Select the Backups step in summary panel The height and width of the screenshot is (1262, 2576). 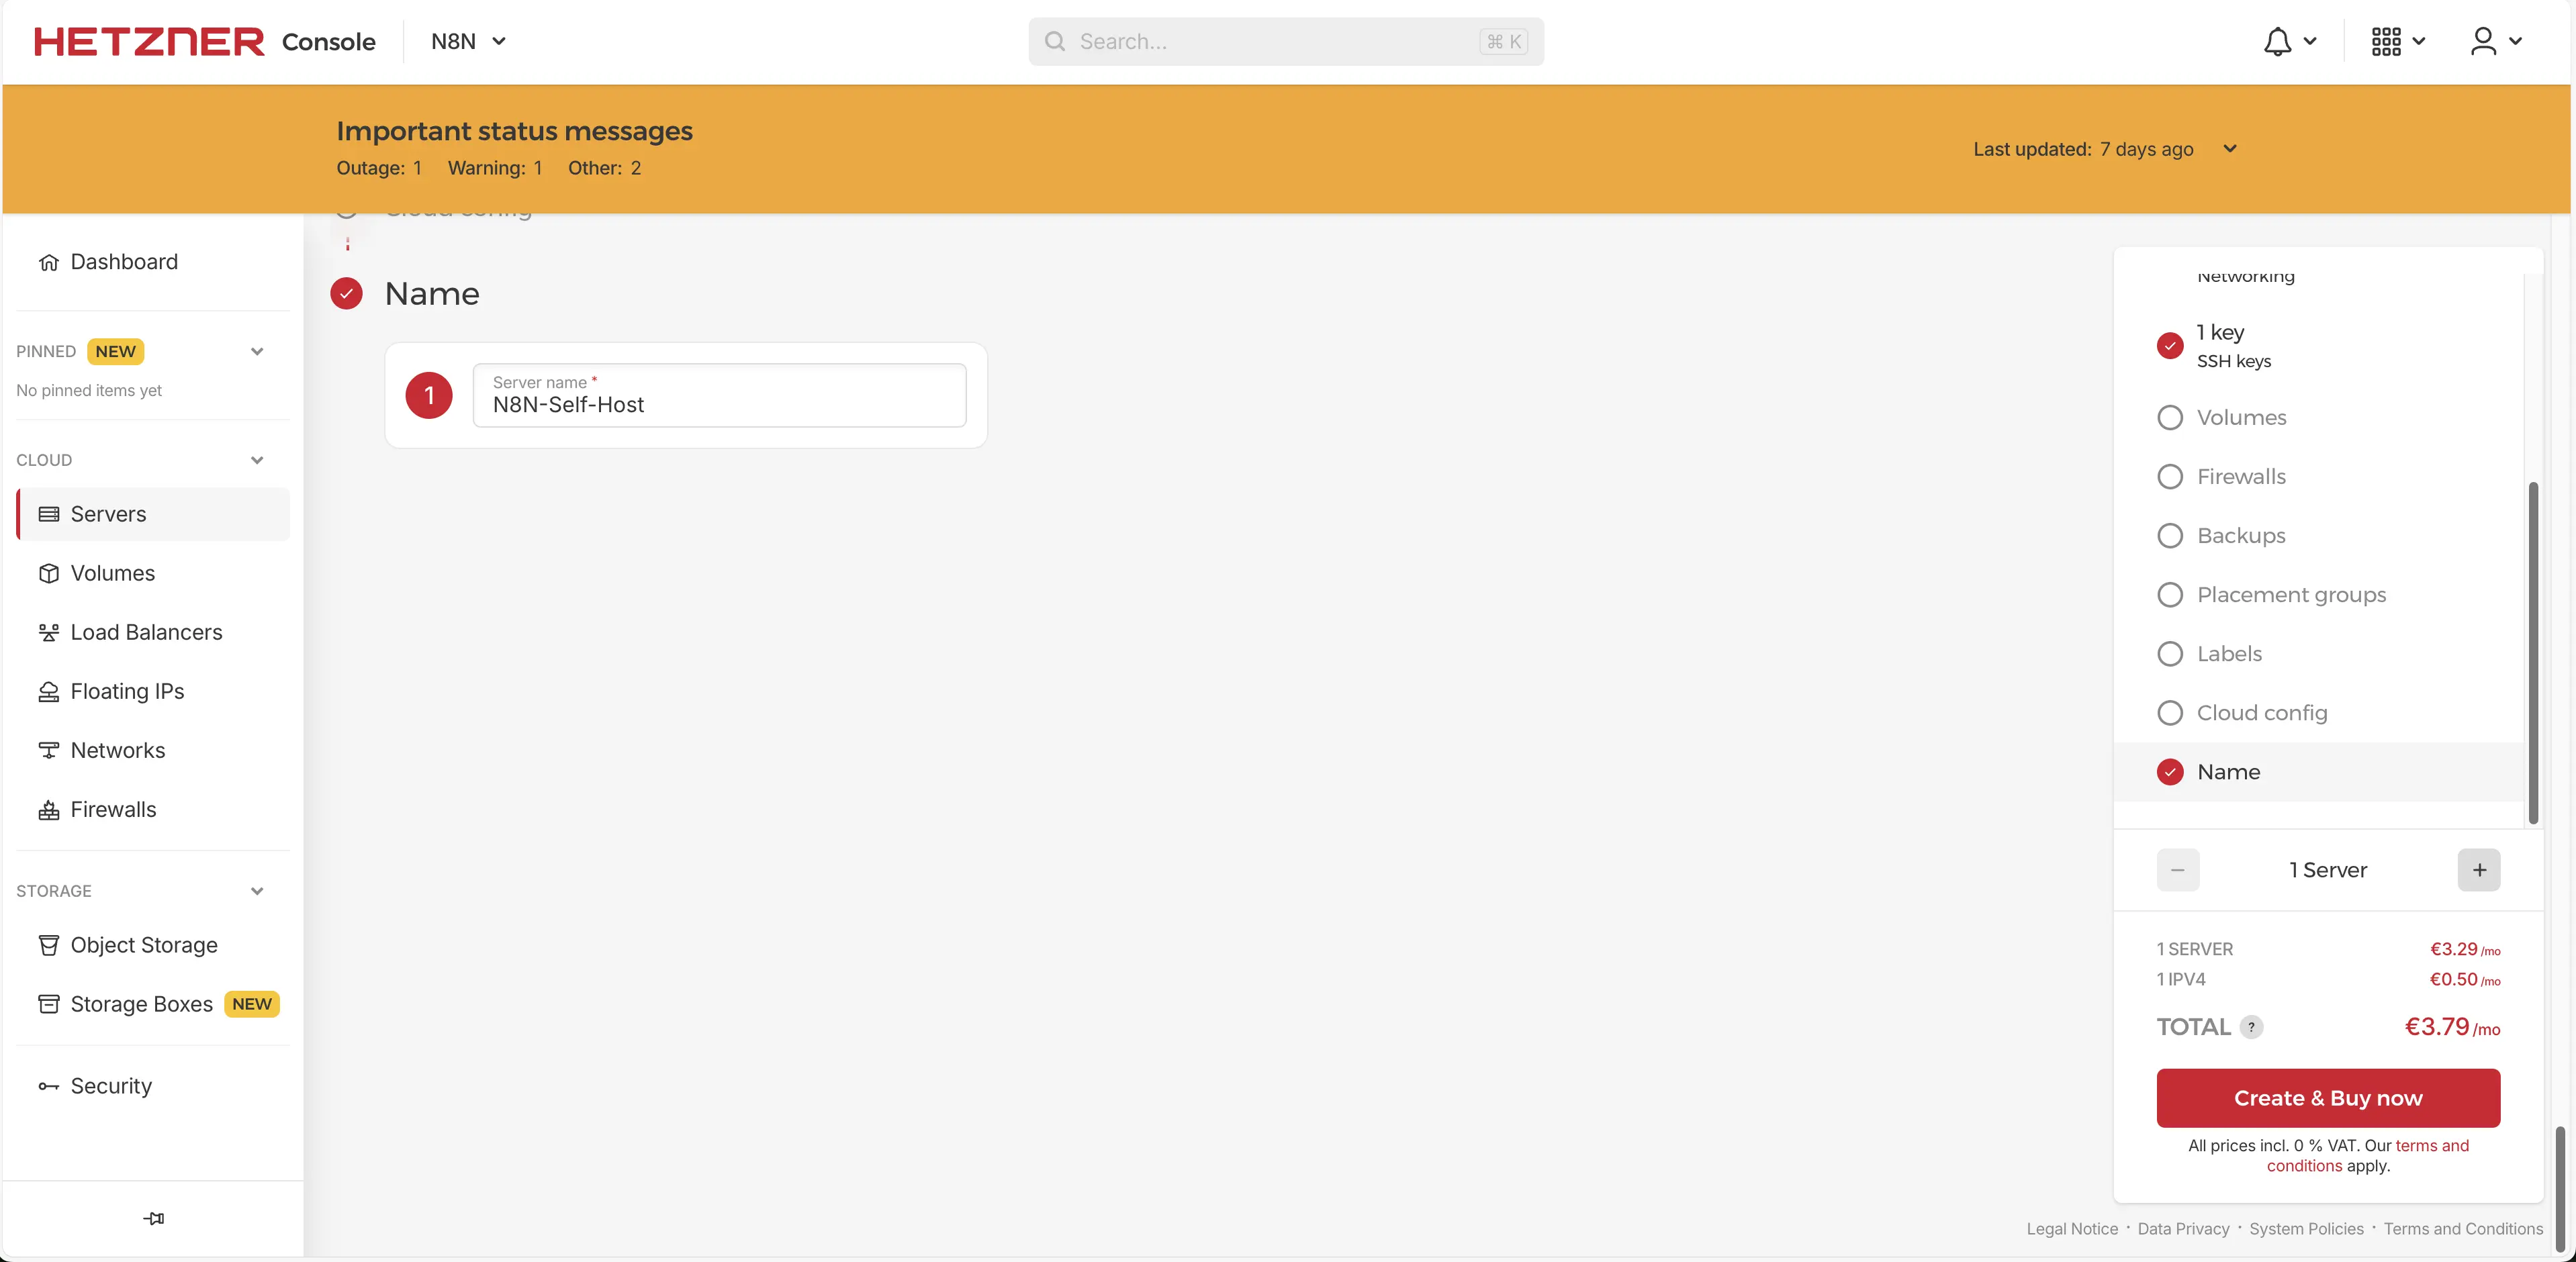coord(2241,536)
